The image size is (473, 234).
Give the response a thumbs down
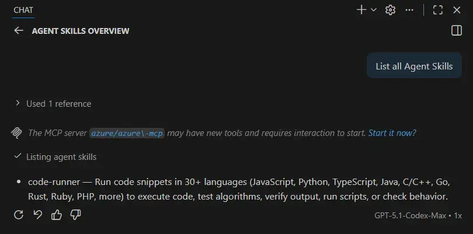tap(75, 215)
